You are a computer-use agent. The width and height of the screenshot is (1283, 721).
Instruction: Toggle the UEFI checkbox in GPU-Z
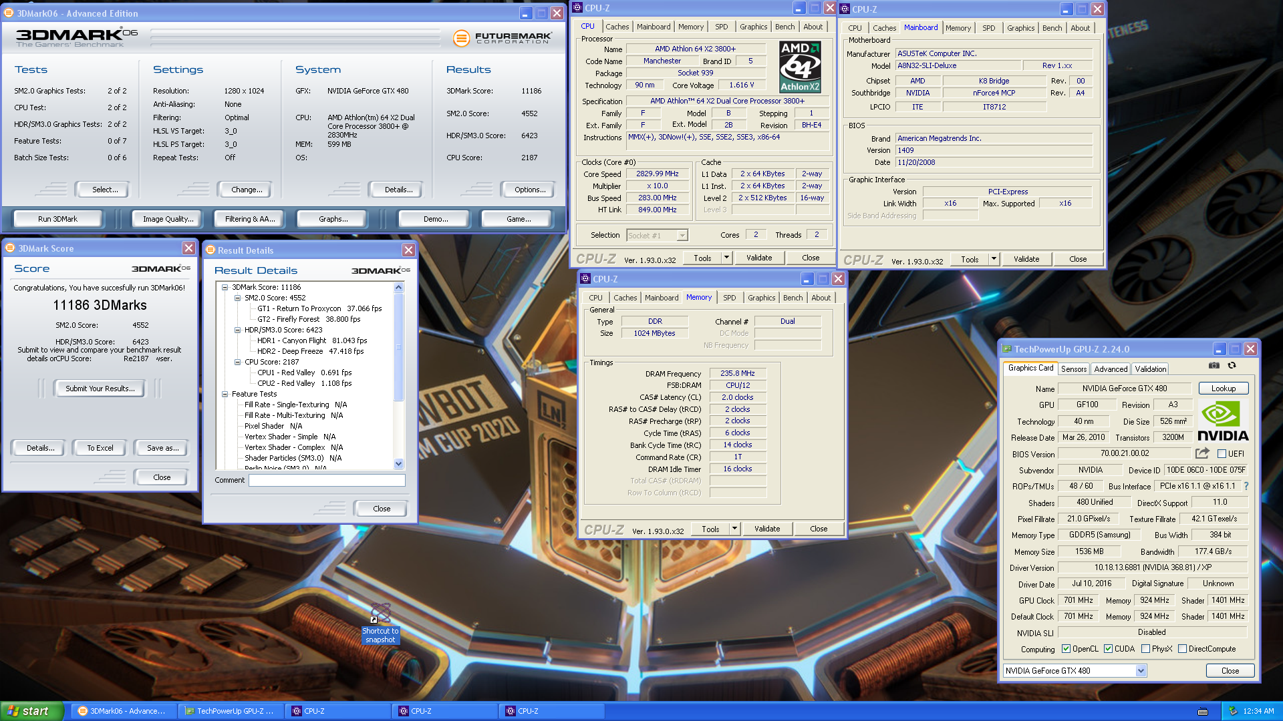click(x=1222, y=454)
